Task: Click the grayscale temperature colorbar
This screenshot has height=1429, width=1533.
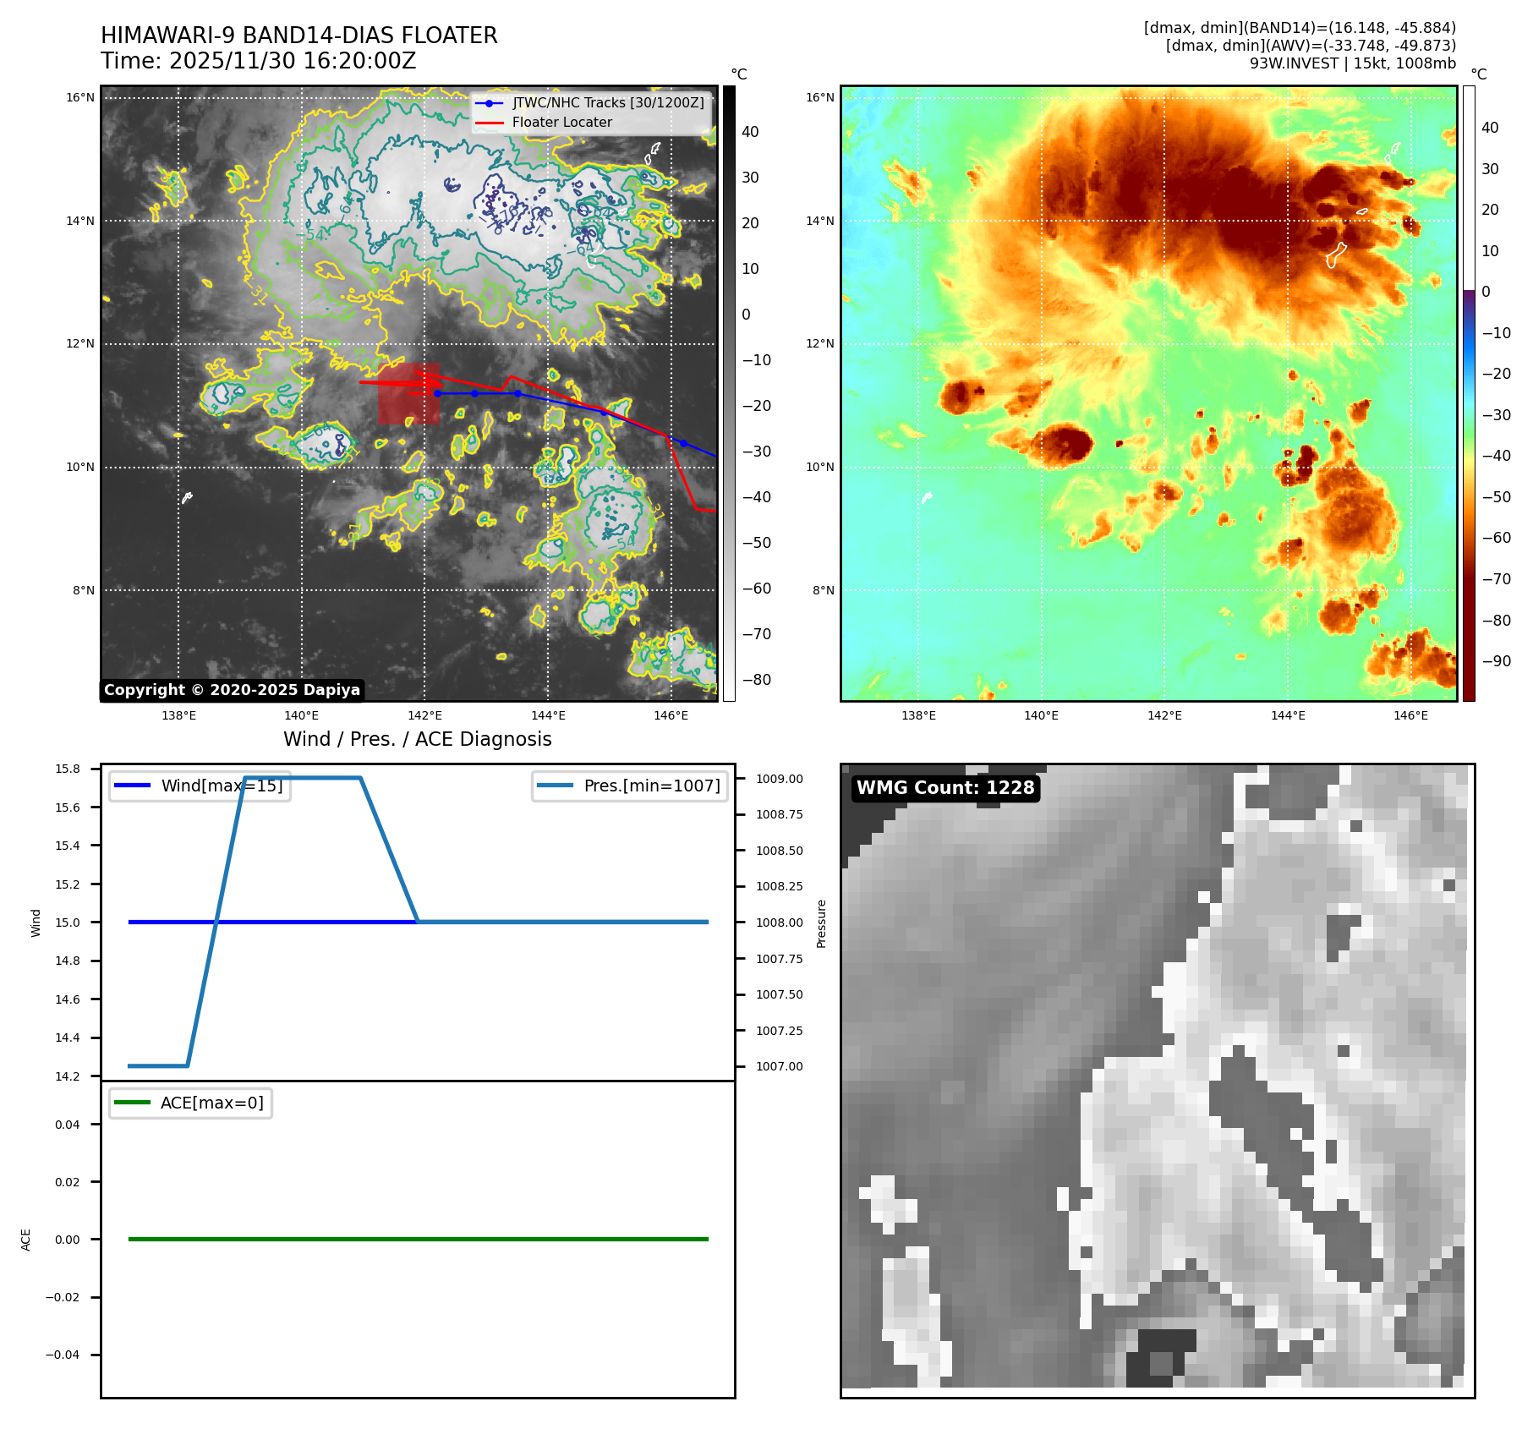Action: coord(729,393)
